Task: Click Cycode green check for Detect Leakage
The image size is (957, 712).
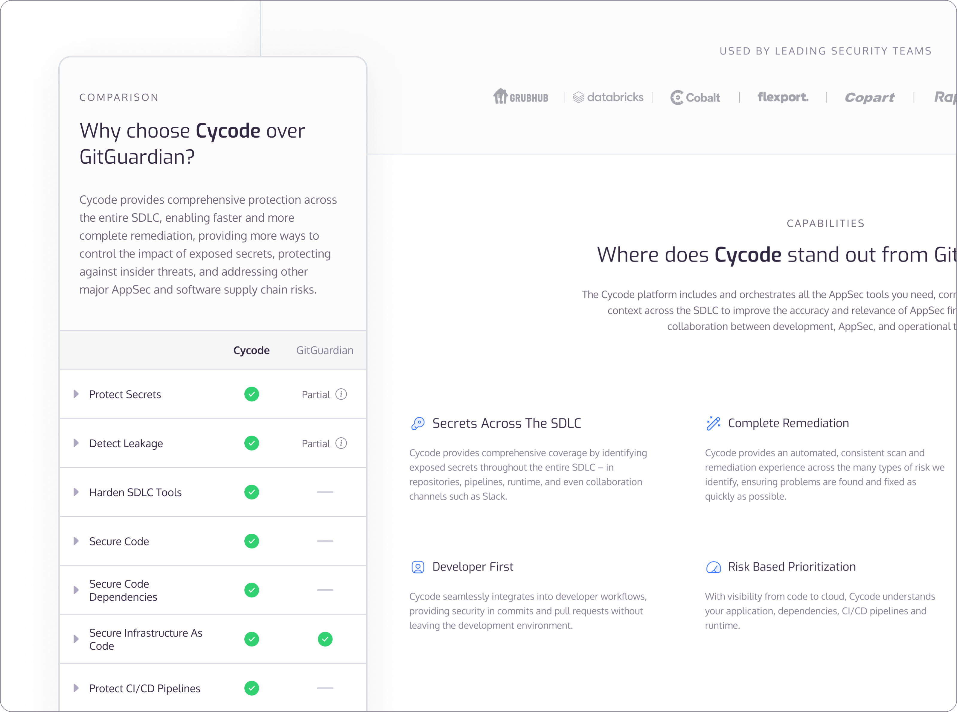Action: coord(252,443)
